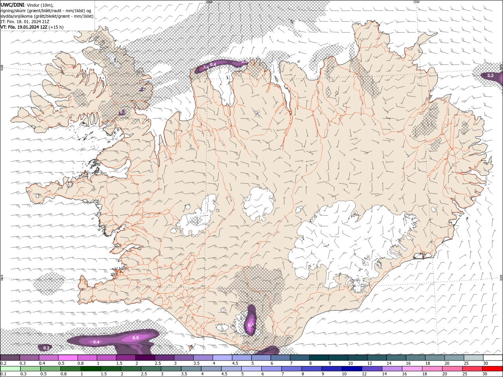Click the '20W' longitude label at top
The image size is (503, 377).
(209, 2)
